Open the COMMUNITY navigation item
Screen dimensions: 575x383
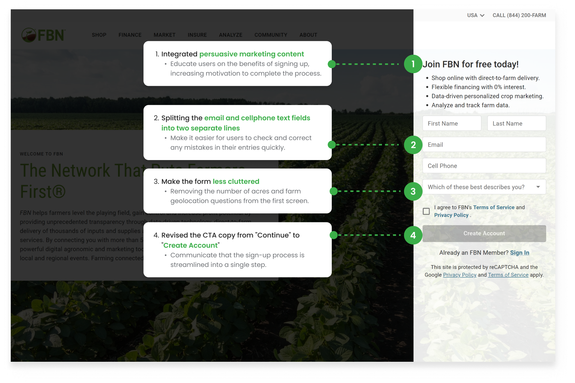271,35
